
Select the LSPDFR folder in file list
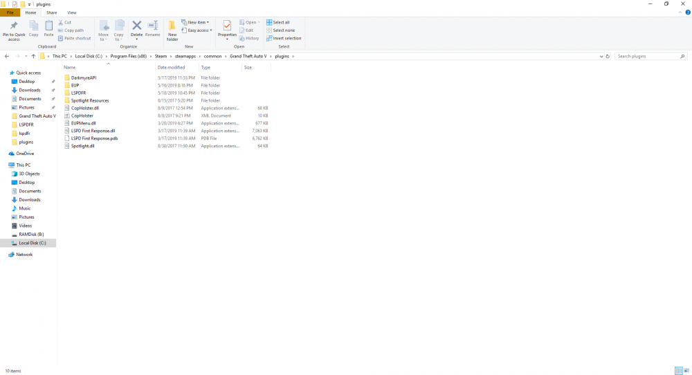tap(79, 93)
